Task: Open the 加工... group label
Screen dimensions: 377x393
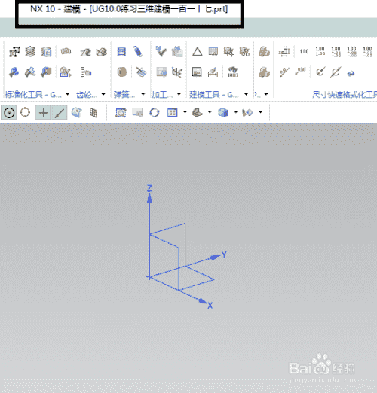Action: (162, 95)
